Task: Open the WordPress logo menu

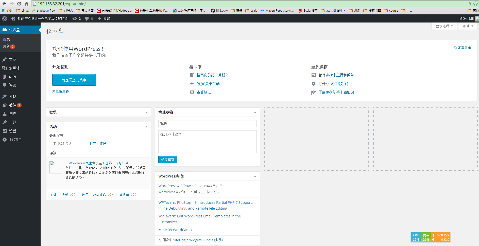Action: click(x=4, y=18)
